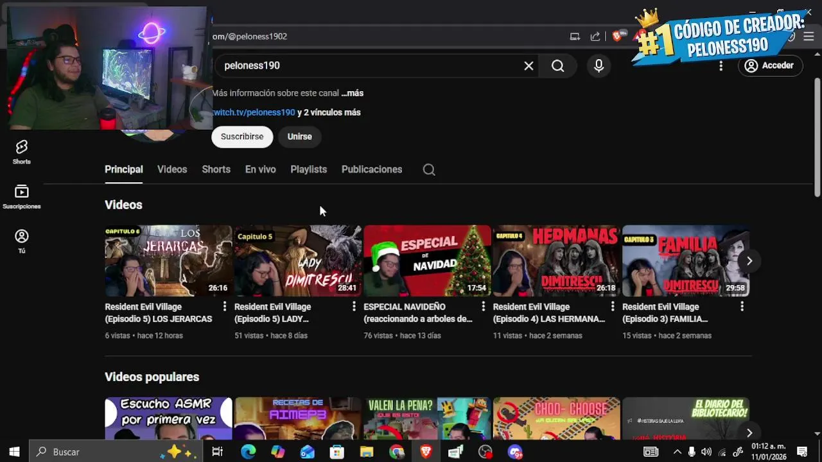Open the CHOO-CHOOSE popular video thumbnail
The width and height of the screenshot is (822, 462).
(557, 418)
